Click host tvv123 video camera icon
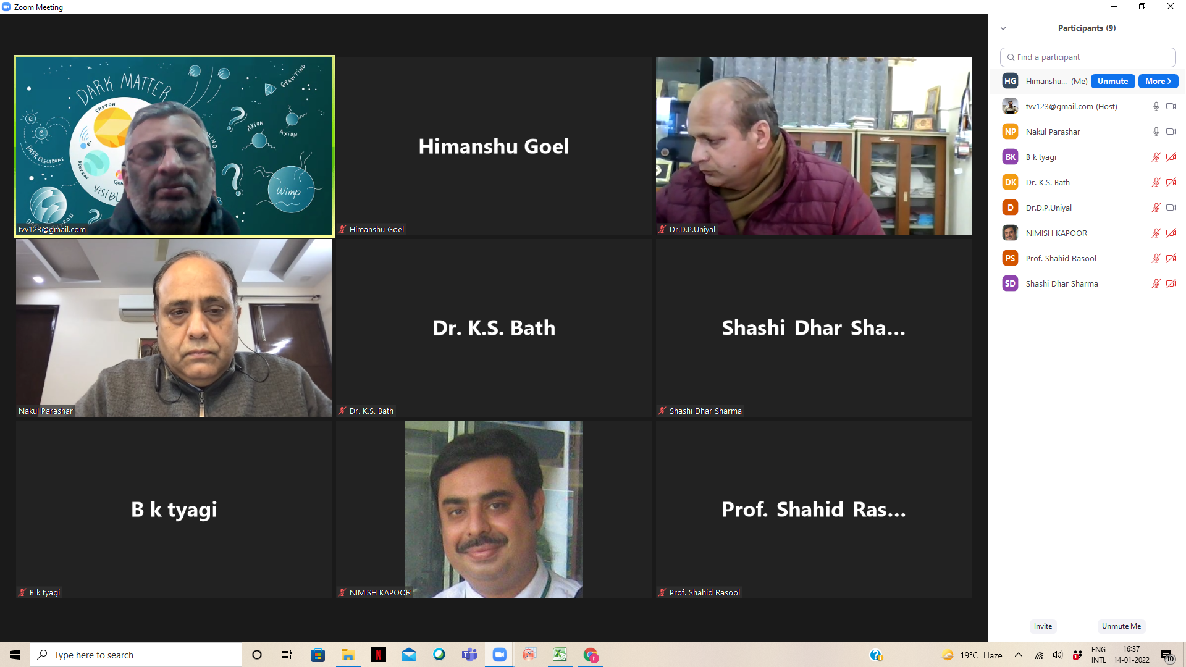Screen dimensions: 1186x667 tap(1171, 106)
